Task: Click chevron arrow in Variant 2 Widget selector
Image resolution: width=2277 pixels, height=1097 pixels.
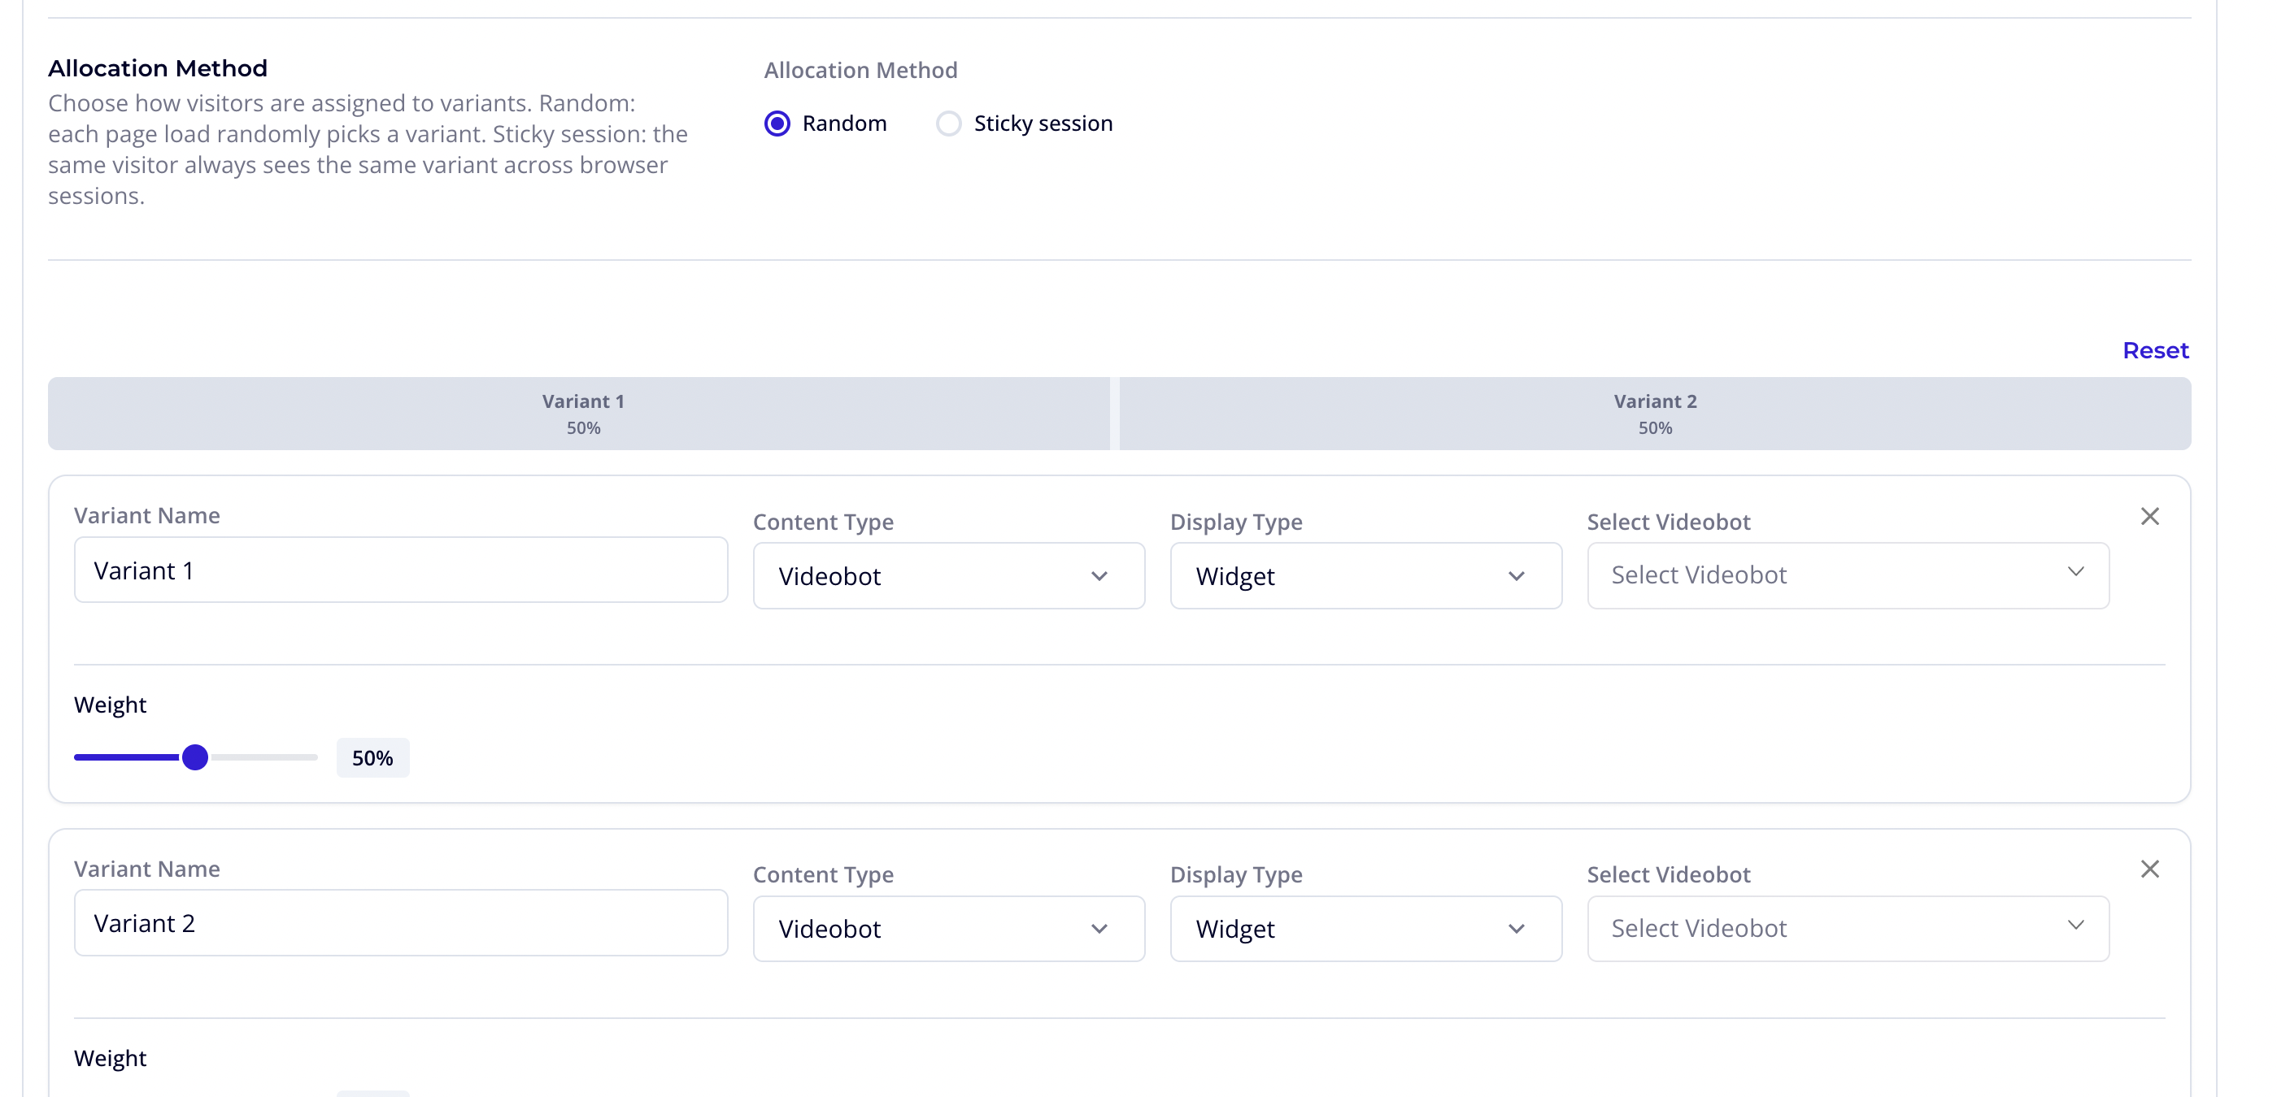Action: pos(1516,929)
